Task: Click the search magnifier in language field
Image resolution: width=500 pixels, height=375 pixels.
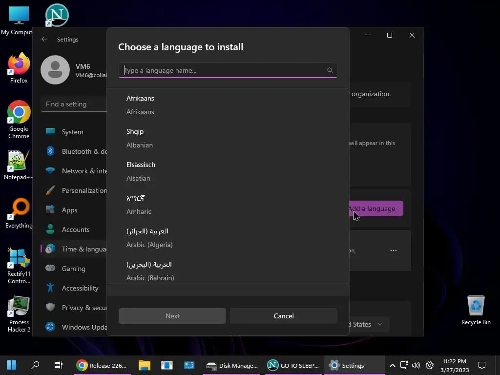Action: tap(330, 70)
